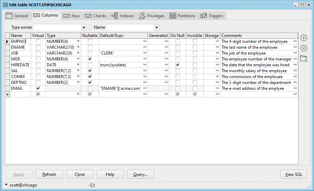
Task: Open scott@chicago connection dropdown arrow
Action: [6, 185]
